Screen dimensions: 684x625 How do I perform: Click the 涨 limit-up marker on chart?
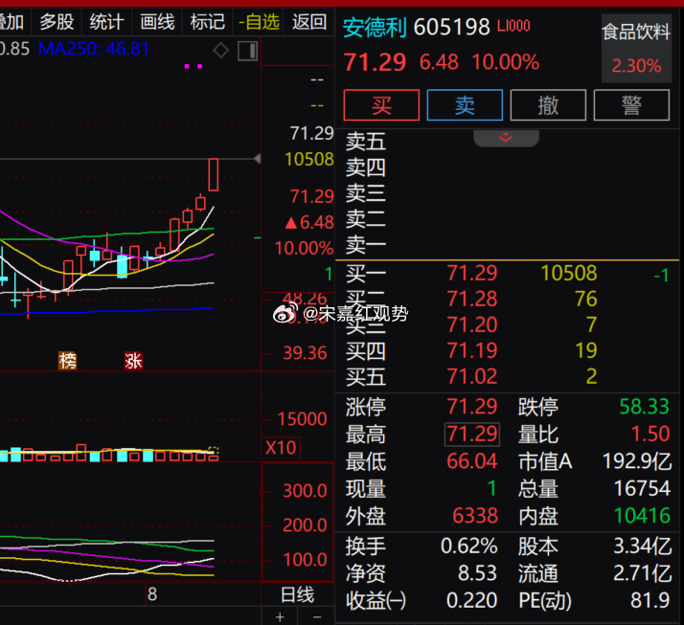pos(133,361)
